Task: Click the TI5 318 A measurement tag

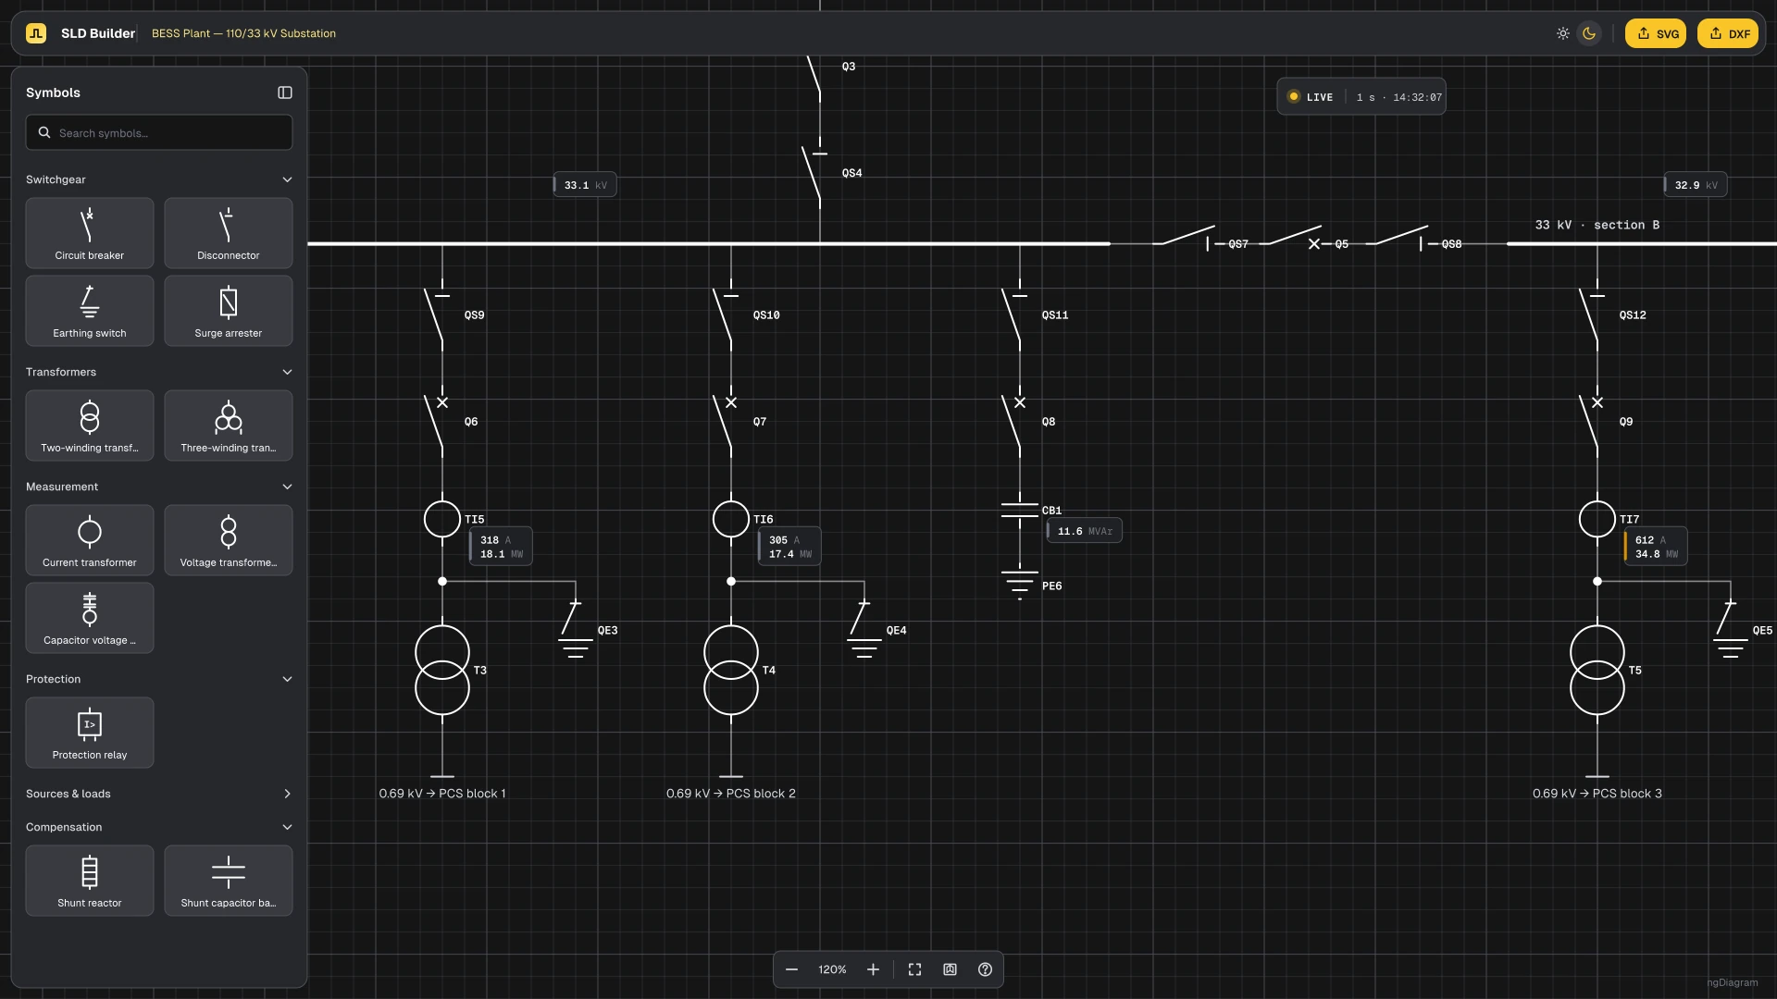Action: click(x=501, y=547)
